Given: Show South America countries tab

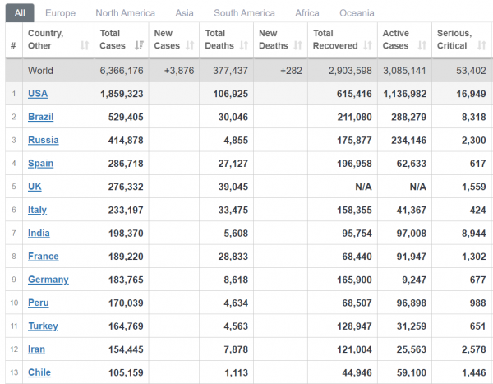Looking at the screenshot, I should [244, 13].
